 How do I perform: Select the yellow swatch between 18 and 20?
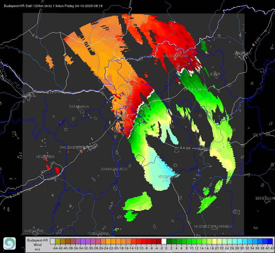coord(214,241)
